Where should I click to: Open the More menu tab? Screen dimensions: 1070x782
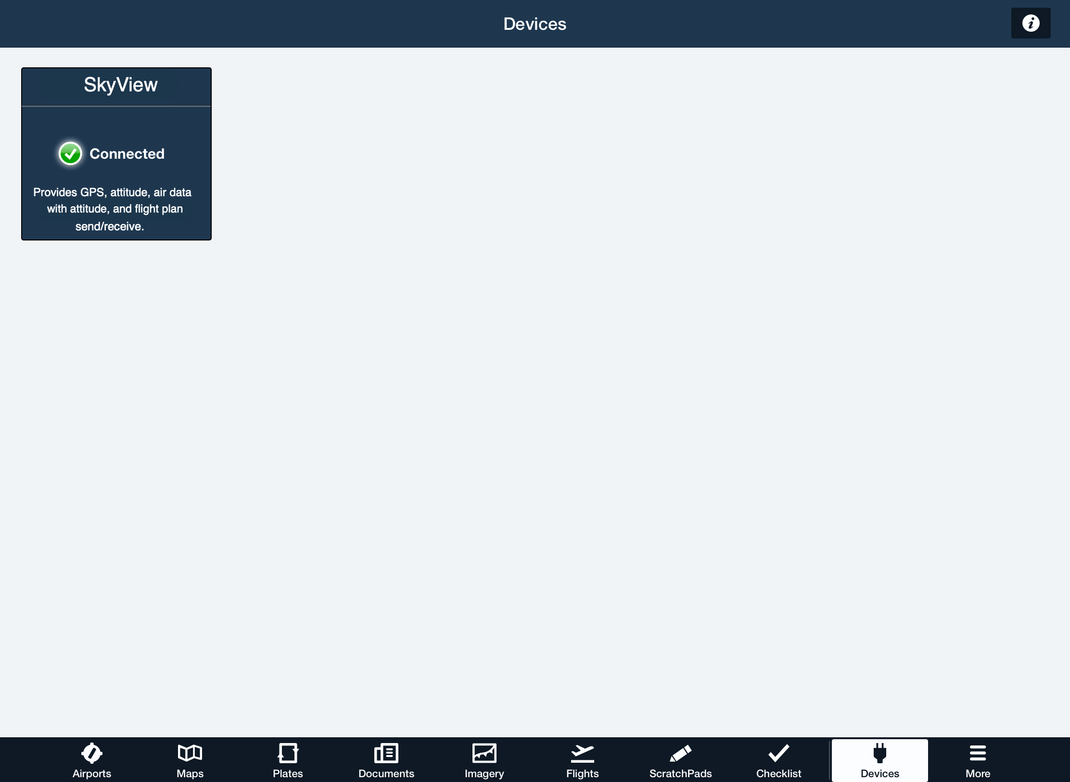[x=978, y=761]
